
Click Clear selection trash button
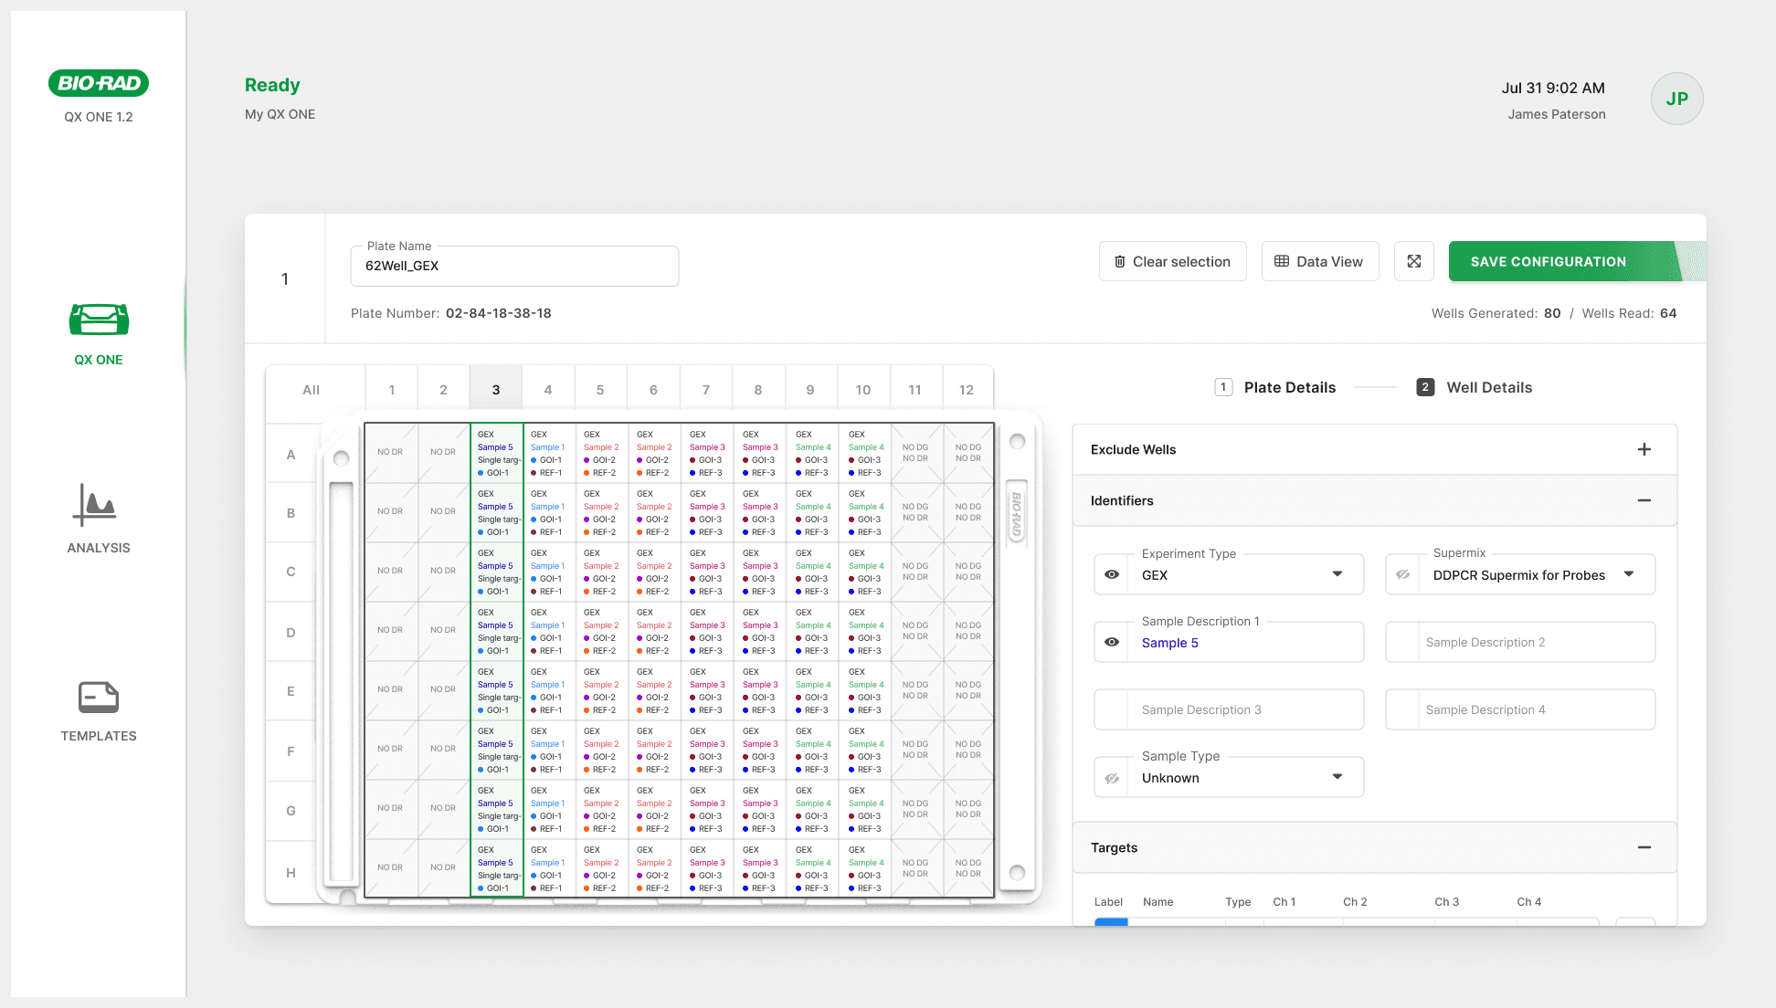pyautogui.click(x=1172, y=261)
